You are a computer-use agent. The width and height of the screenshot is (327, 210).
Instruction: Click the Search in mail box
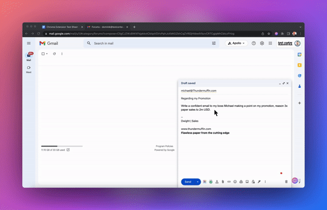coord(151,43)
